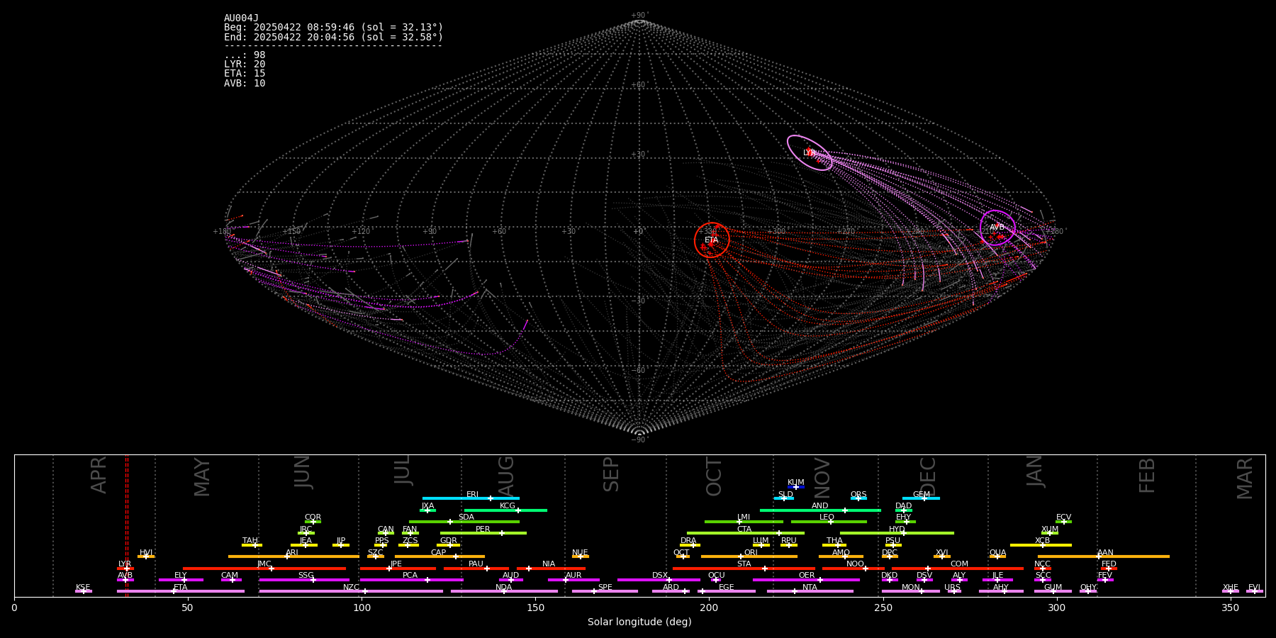
Task: Click the SPE shower label in timeline
Action: (605, 588)
